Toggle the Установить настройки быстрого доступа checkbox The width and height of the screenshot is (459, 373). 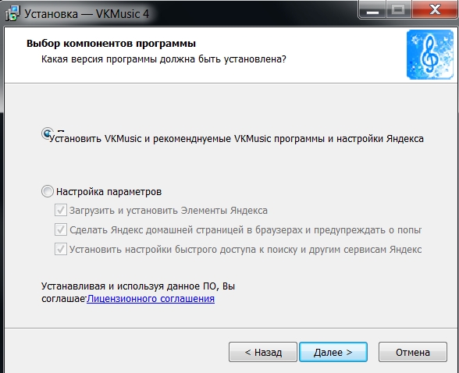coord(61,249)
